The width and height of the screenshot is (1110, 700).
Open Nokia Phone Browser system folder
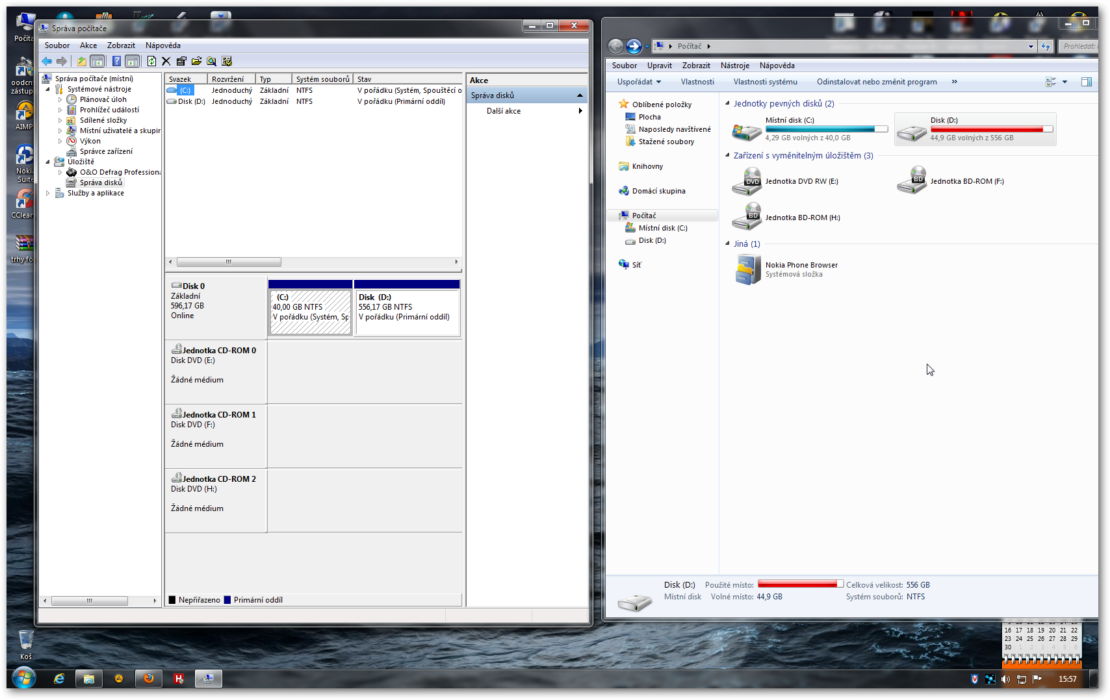click(787, 269)
